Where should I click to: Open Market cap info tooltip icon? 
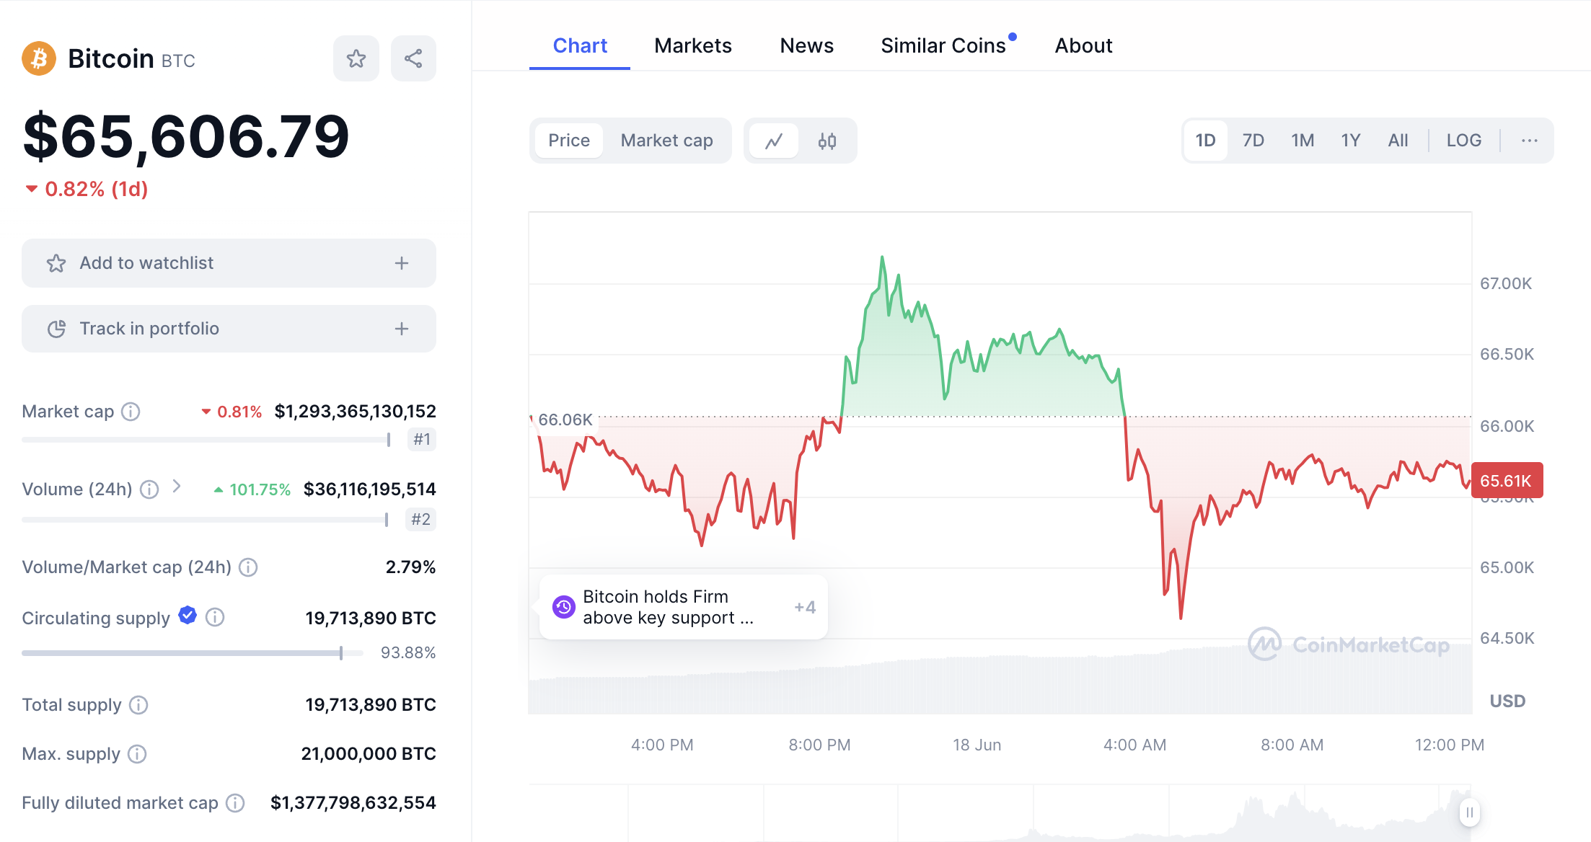pyautogui.click(x=131, y=412)
